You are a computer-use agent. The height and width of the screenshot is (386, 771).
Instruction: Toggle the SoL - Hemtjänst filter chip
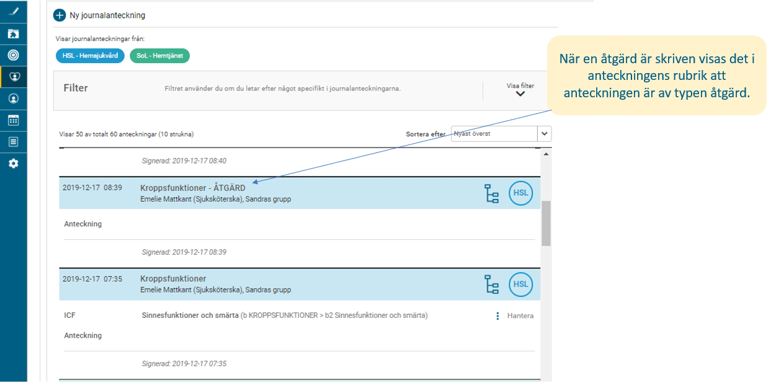(159, 56)
